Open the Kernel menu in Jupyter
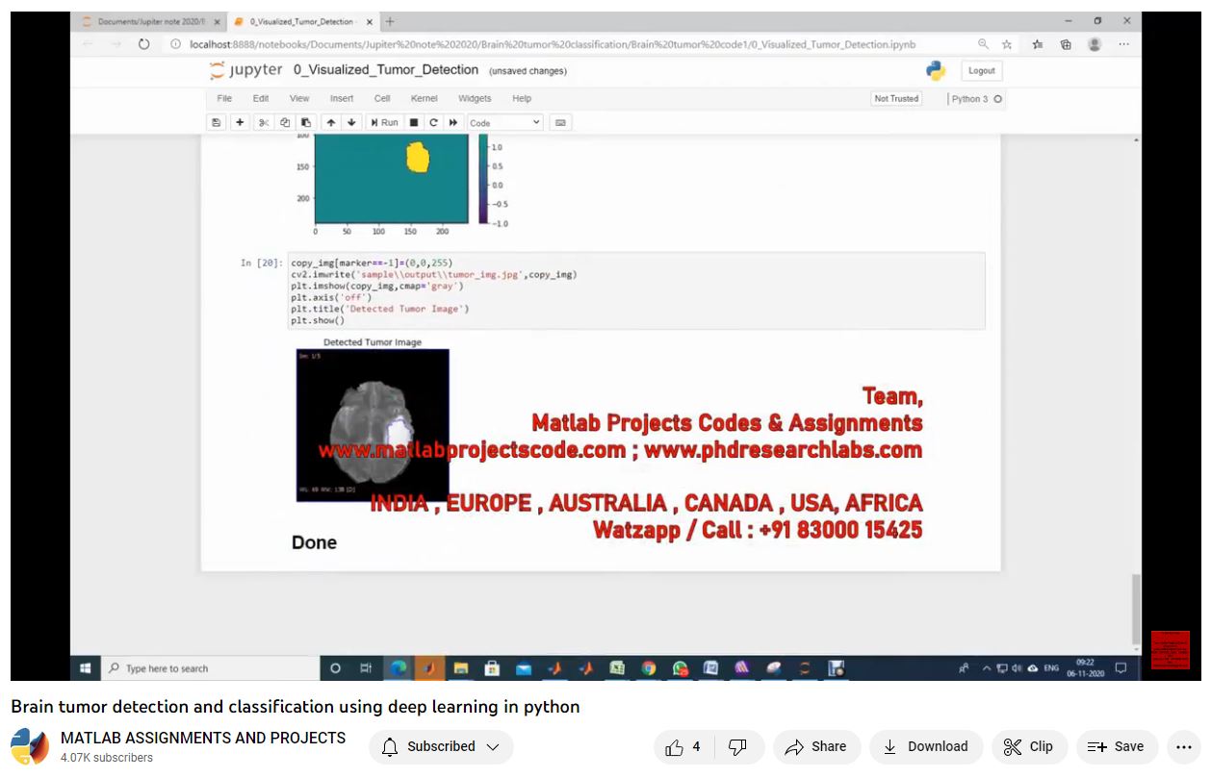Image resolution: width=1211 pixels, height=778 pixels. [x=424, y=99]
